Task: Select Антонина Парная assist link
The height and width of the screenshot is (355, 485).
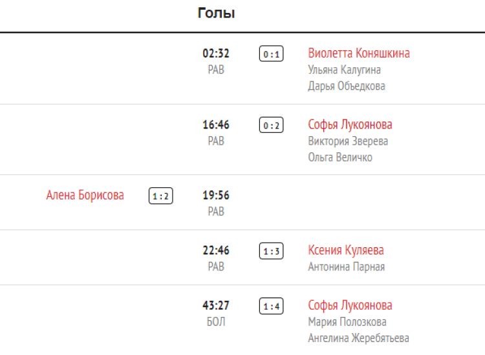Action: [346, 267]
